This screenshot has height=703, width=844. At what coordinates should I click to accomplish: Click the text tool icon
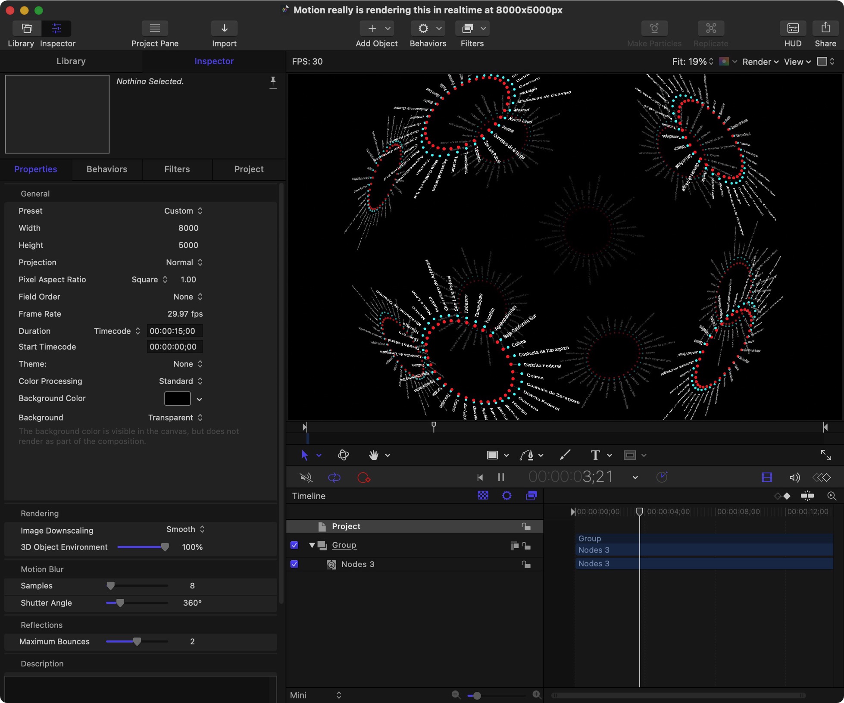(x=594, y=455)
